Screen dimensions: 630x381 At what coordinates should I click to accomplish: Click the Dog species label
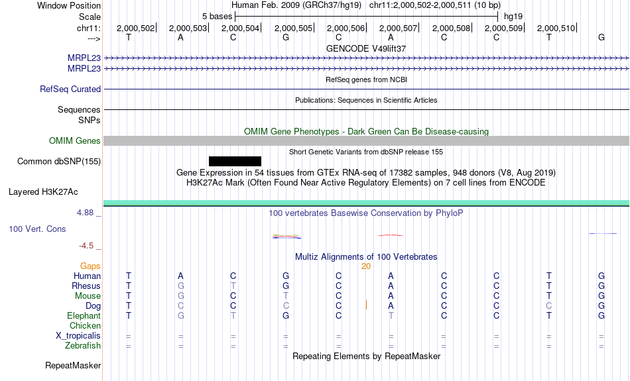[x=93, y=306]
